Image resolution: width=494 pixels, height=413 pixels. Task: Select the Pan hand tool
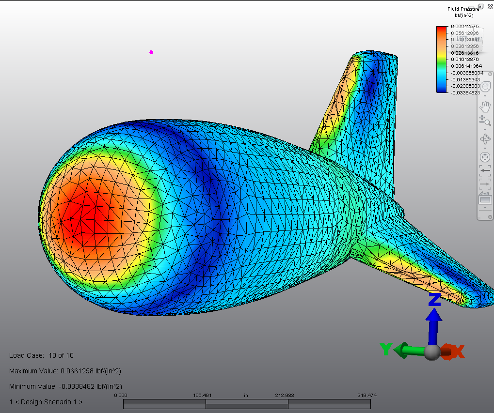pyautogui.click(x=485, y=106)
